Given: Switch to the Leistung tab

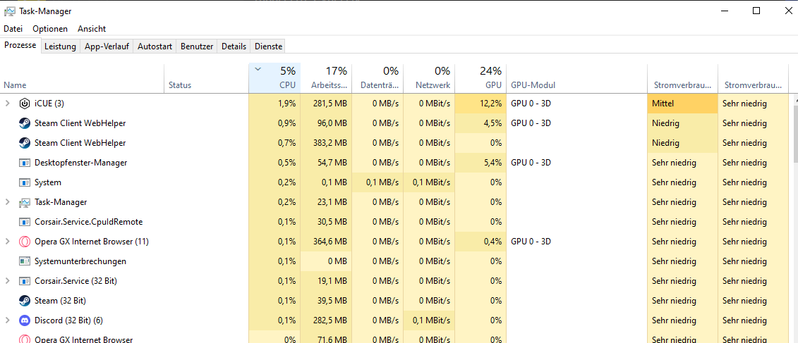Looking at the screenshot, I should point(60,46).
